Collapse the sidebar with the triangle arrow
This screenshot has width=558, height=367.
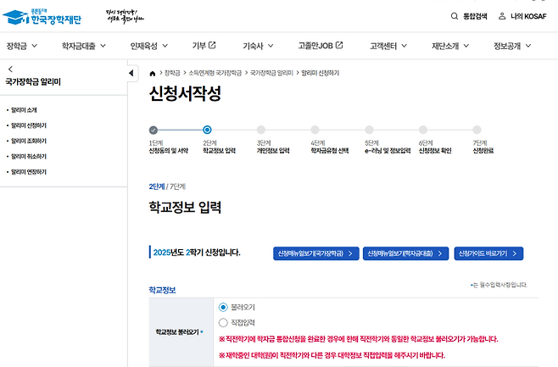(x=131, y=73)
